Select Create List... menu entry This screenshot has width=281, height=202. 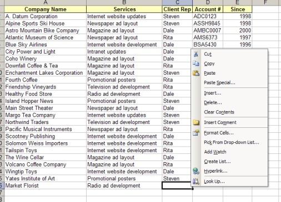[217, 162]
